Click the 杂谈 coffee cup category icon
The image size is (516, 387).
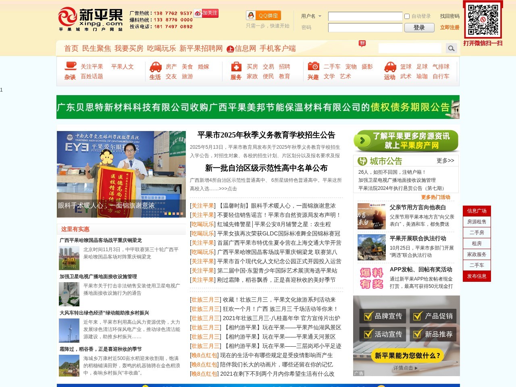tap(71, 66)
